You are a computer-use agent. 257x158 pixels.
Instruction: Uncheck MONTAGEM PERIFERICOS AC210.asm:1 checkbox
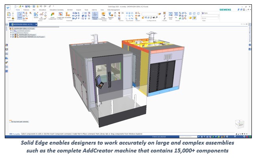[13, 37]
